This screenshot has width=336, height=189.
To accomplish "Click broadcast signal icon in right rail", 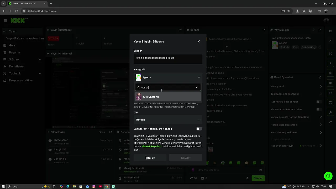I will pyautogui.click(x=330, y=93).
